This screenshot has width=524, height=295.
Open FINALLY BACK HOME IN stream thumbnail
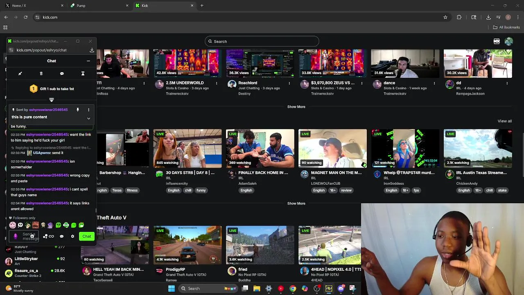[260, 148]
